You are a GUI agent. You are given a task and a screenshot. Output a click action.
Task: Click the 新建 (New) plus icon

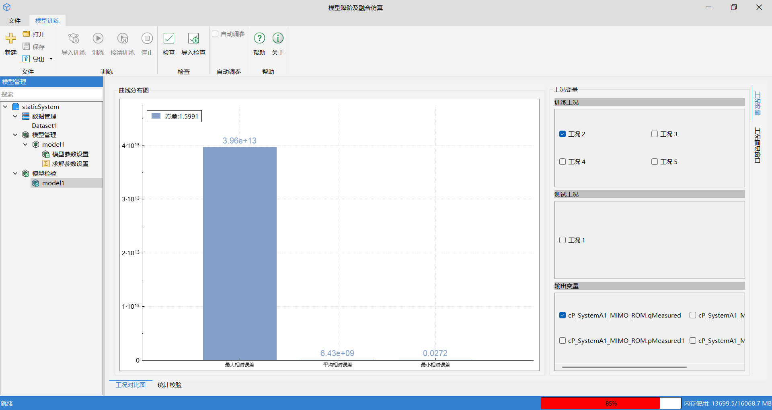point(11,39)
